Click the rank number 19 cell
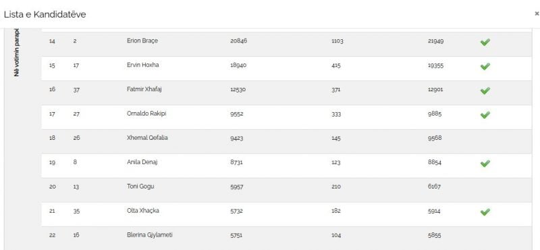 (52, 162)
